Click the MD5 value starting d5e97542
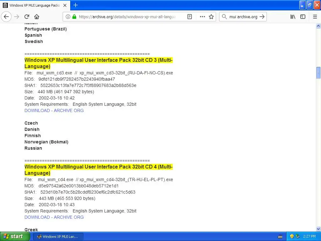Screen dimensions: 321x241 (79, 186)
